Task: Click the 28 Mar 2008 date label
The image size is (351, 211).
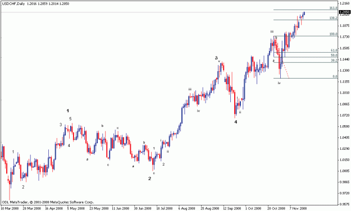Action: tap(32, 208)
